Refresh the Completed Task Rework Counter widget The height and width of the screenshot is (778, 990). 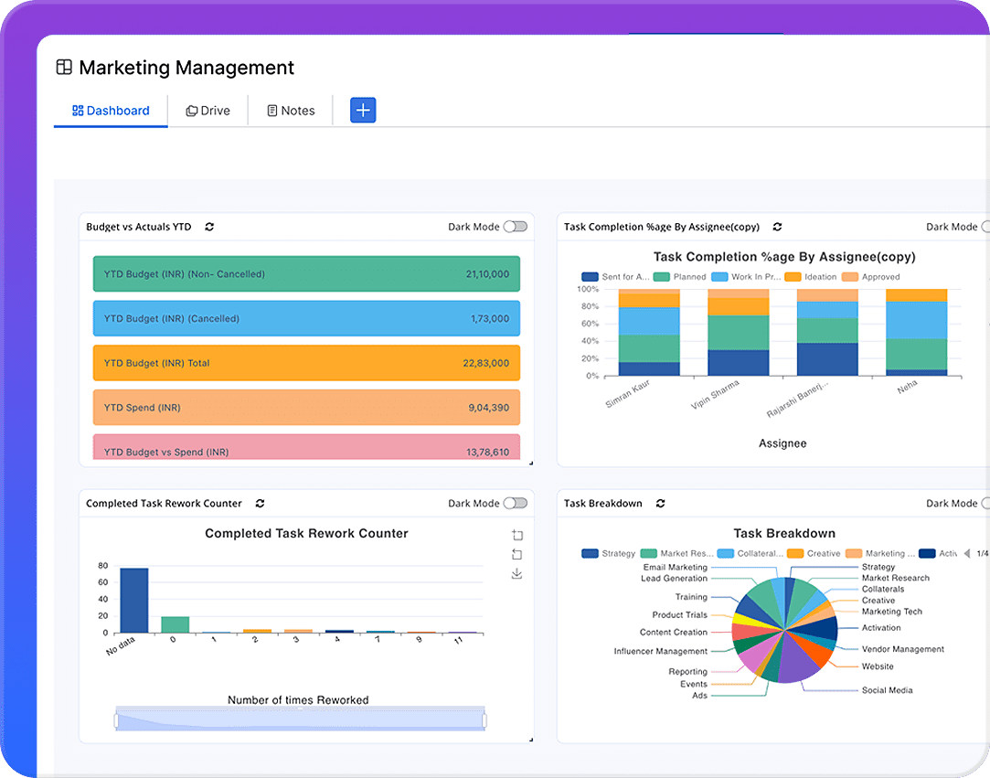(x=260, y=504)
